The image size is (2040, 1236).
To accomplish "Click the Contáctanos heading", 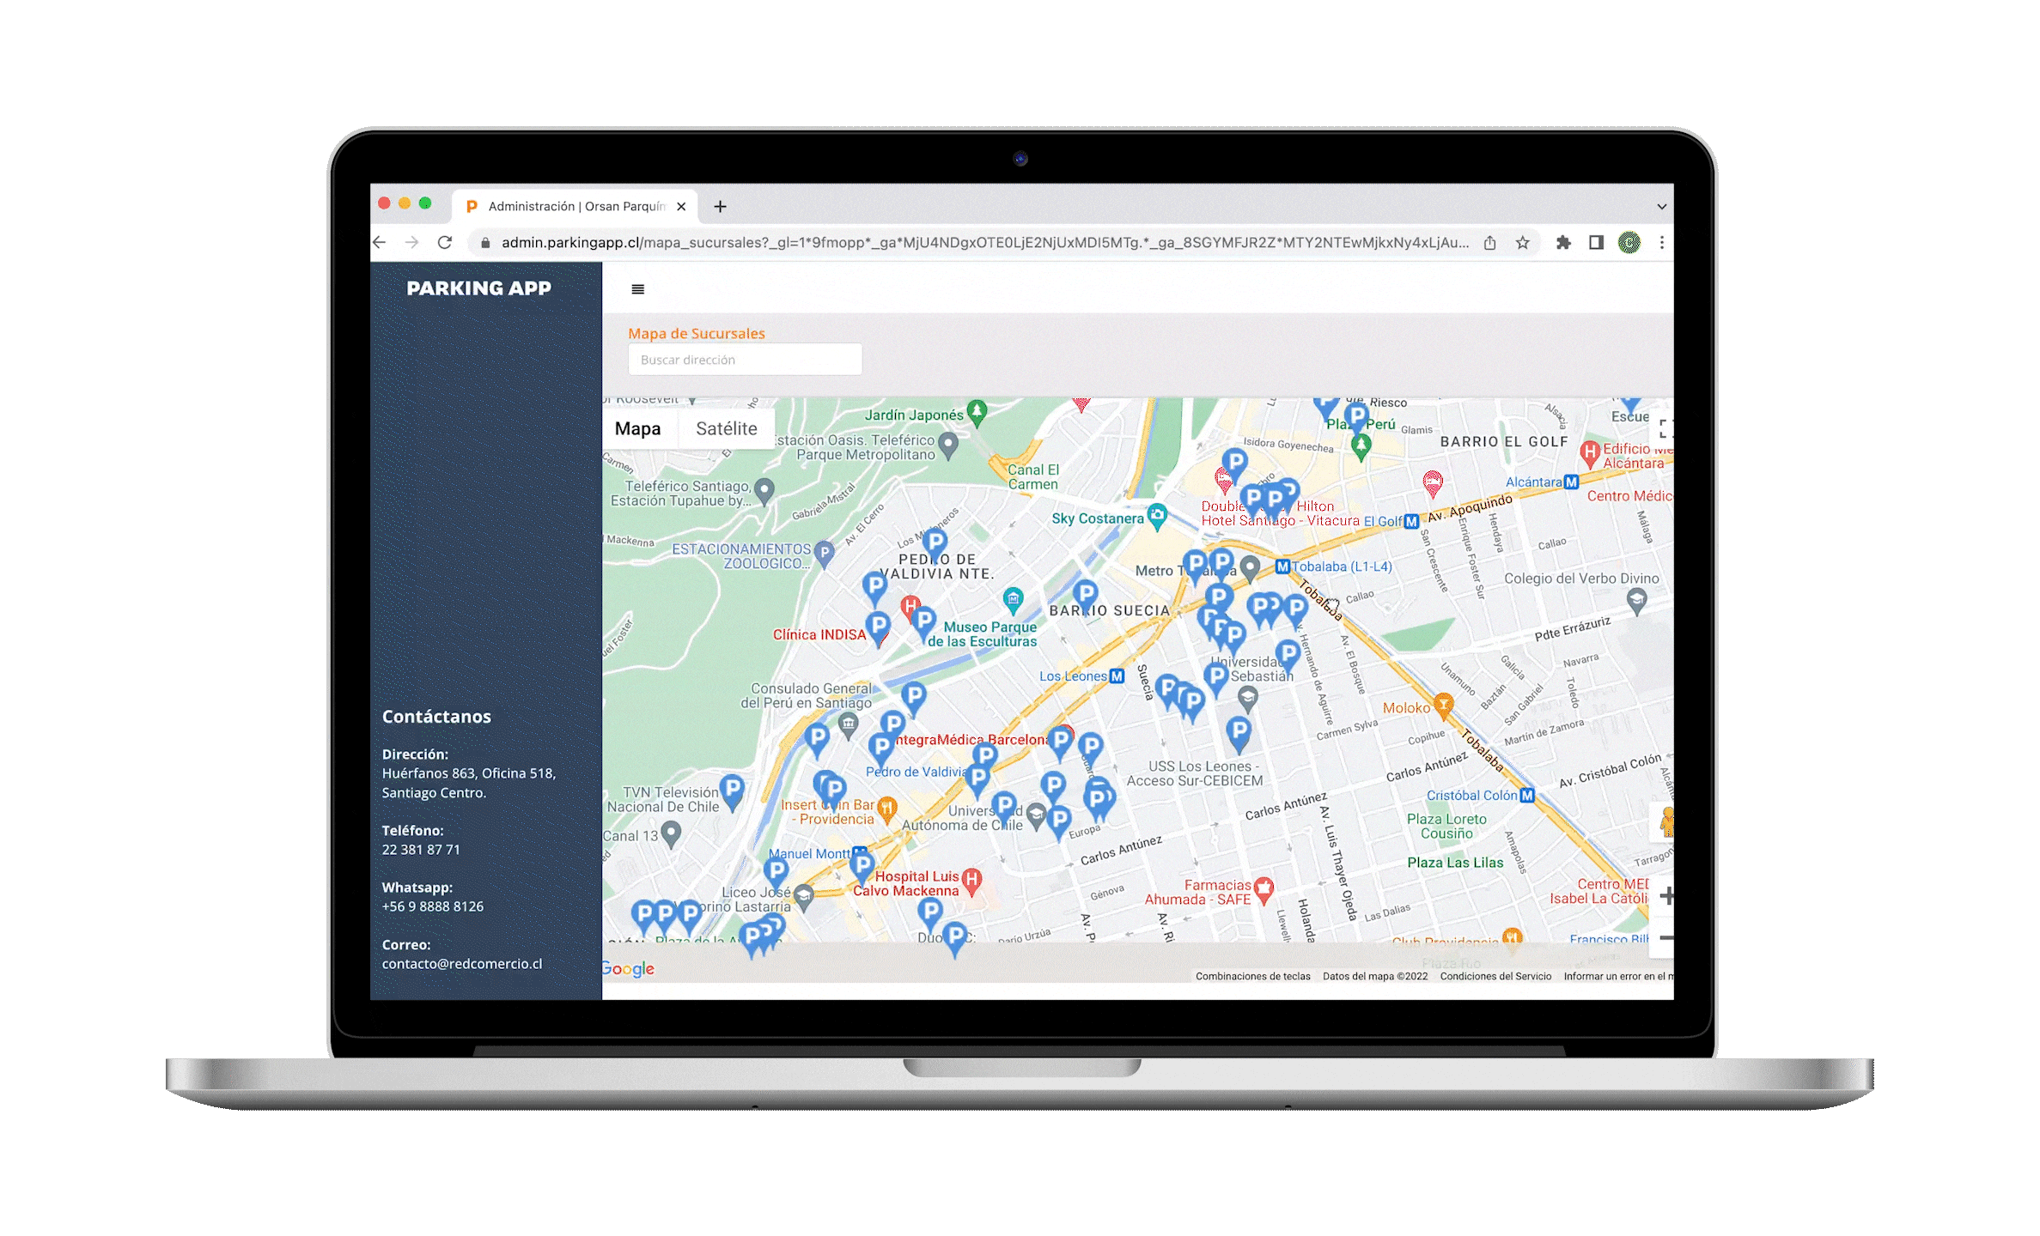I will pyautogui.click(x=436, y=717).
